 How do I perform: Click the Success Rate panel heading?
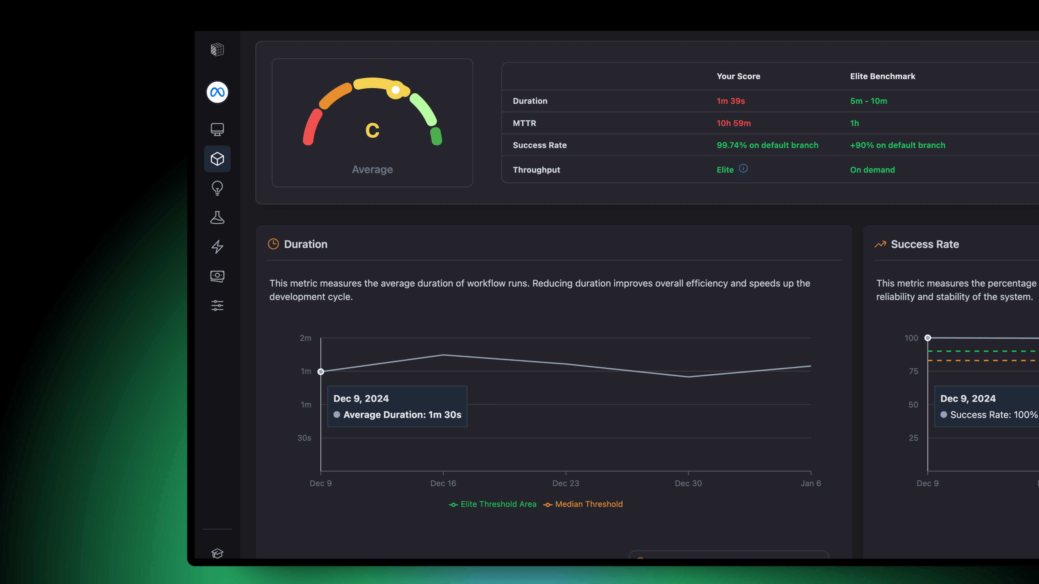coord(925,244)
